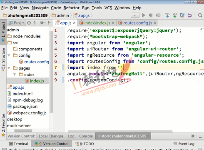Open the Refactor menu
The width and height of the screenshot is (204, 150).
point(72,8)
